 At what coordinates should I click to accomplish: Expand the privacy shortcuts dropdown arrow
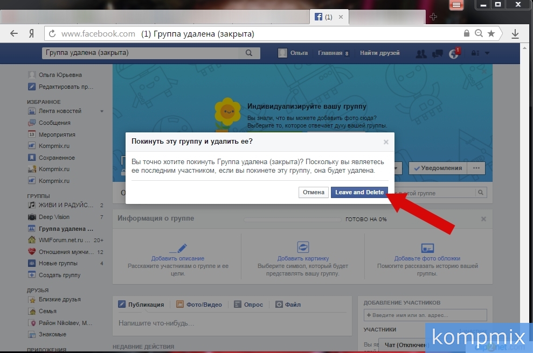click(487, 53)
